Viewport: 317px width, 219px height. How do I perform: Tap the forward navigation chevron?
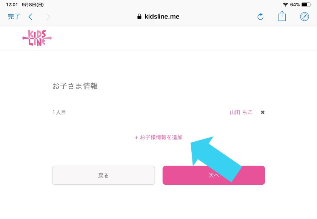click(x=48, y=17)
